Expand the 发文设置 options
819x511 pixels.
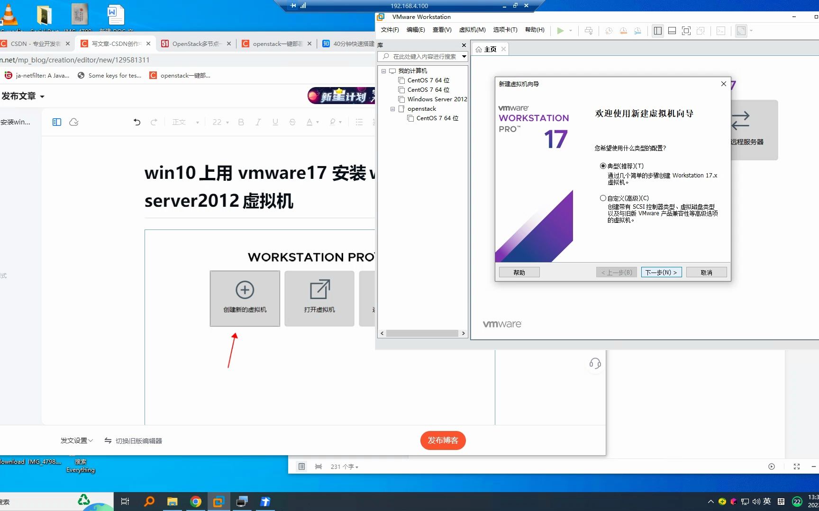[77, 441]
